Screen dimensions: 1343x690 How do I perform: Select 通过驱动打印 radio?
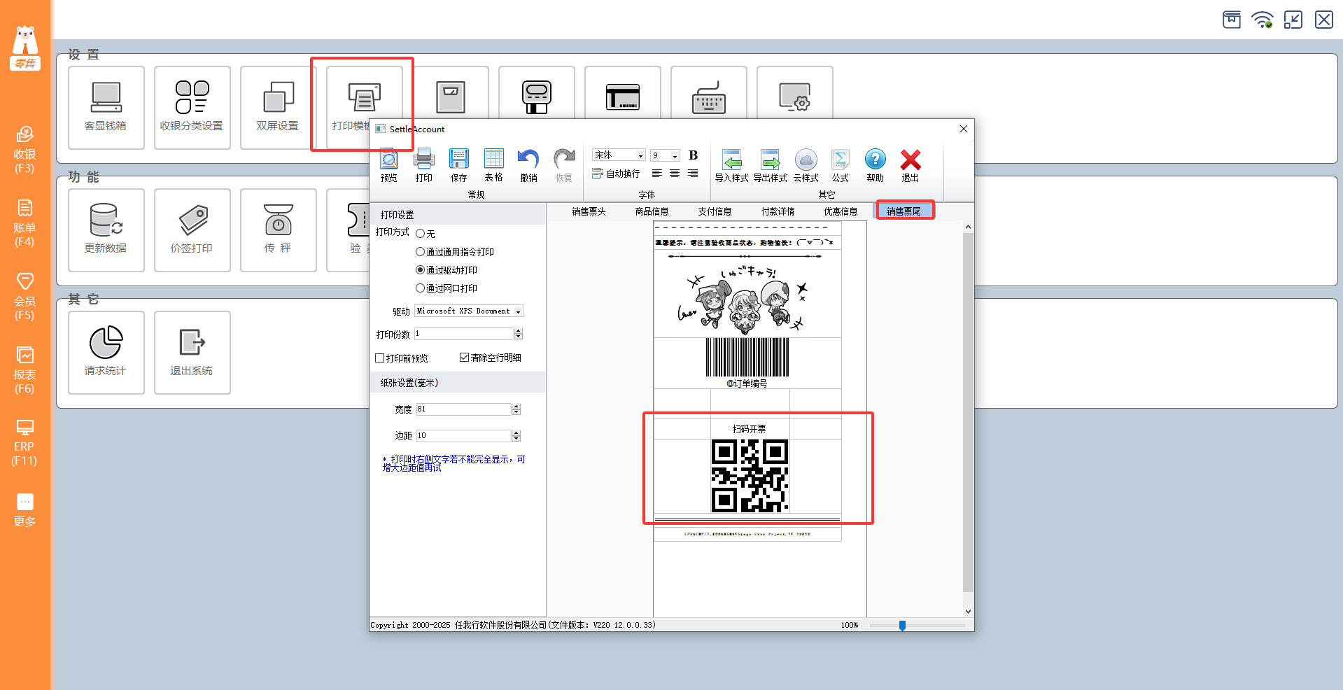421,270
